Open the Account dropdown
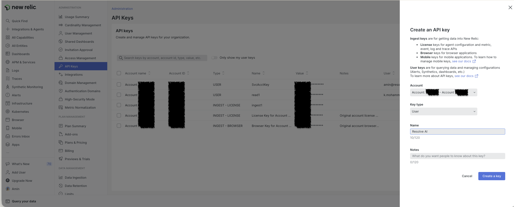Screen dimensions: 514x207 (443, 92)
